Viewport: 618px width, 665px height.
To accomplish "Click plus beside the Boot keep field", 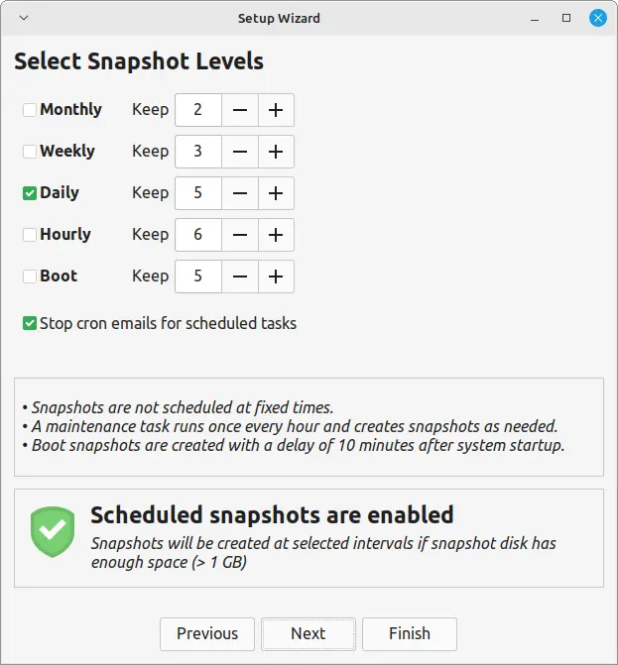I will (x=276, y=277).
